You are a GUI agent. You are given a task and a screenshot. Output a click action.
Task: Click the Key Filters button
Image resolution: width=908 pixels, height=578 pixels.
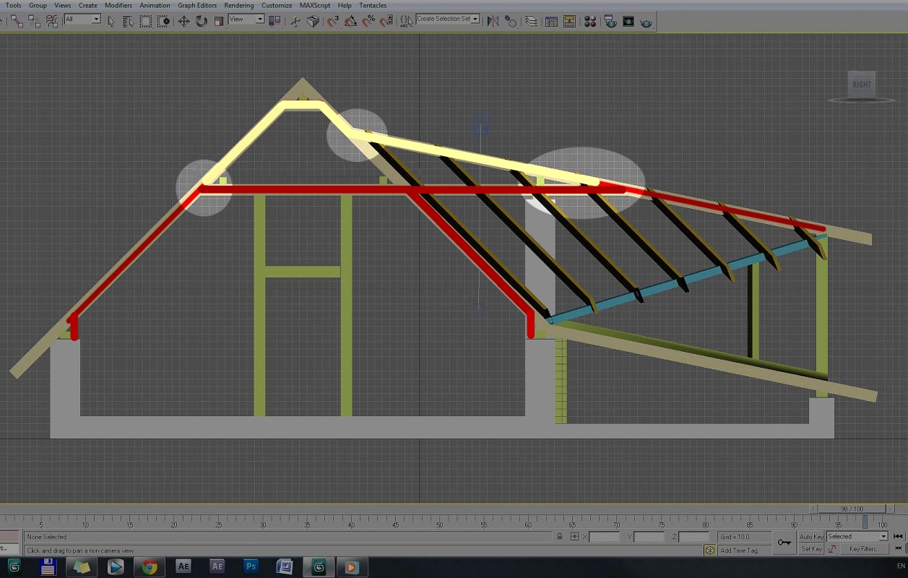pos(864,549)
